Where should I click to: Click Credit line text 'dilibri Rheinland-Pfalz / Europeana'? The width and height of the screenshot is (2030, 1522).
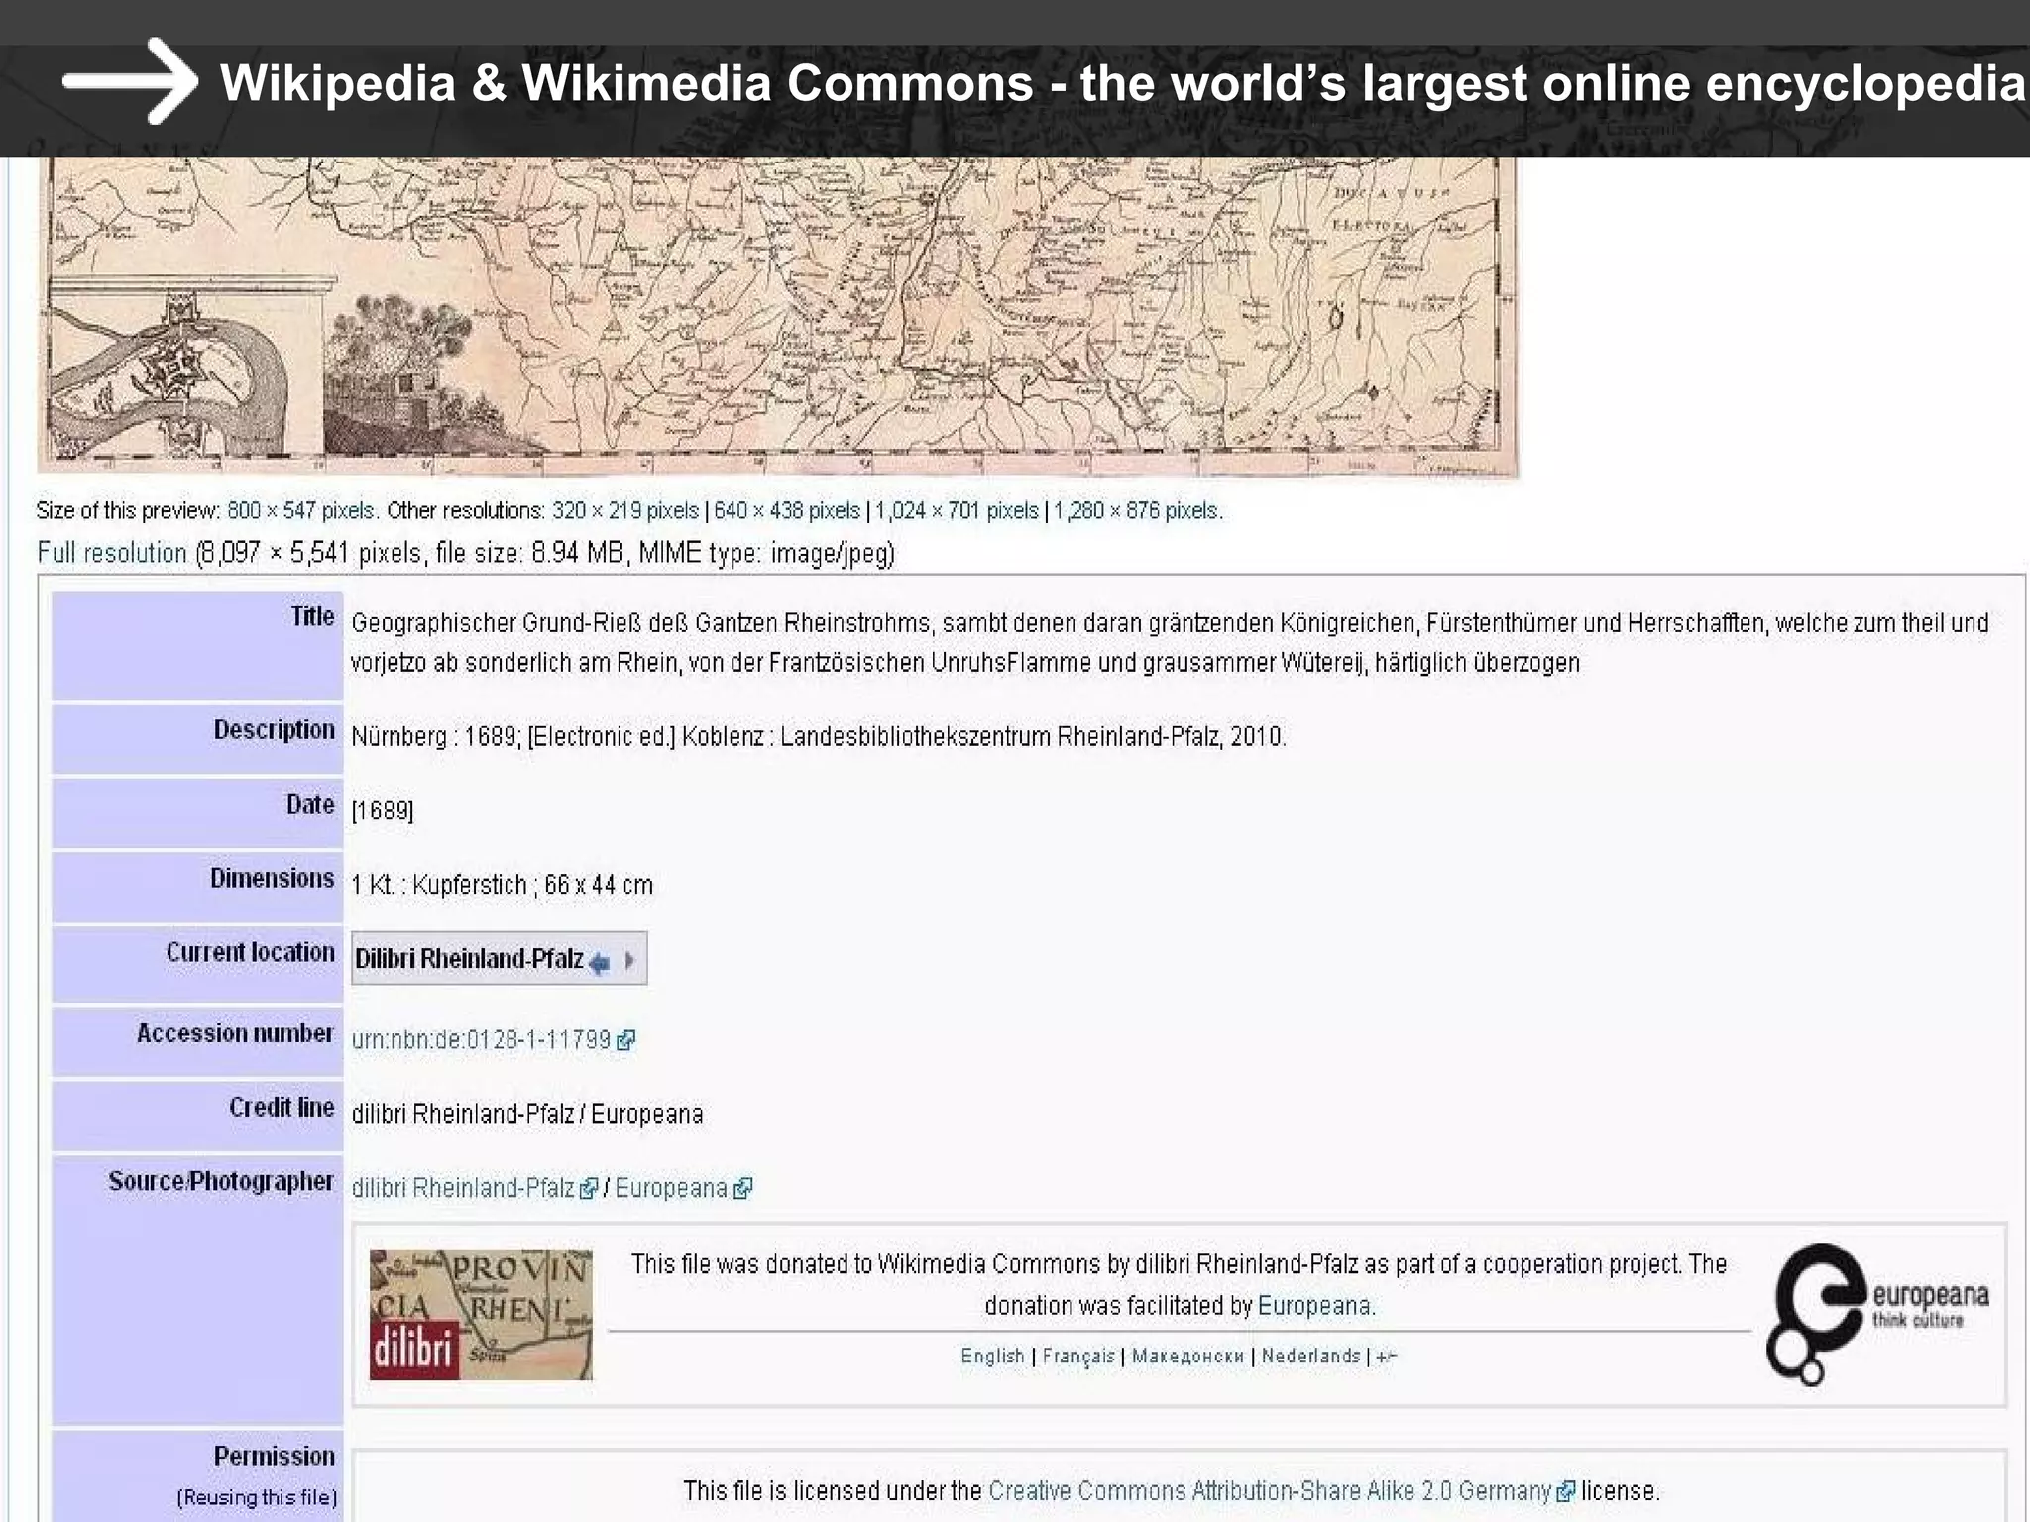[527, 1114]
